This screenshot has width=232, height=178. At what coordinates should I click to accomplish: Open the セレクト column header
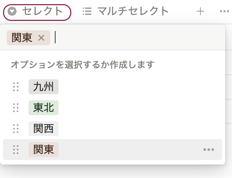coord(37,12)
